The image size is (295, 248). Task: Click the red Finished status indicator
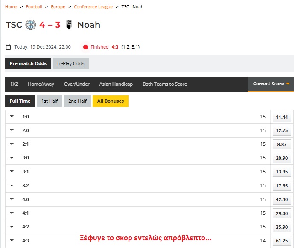click(85, 47)
